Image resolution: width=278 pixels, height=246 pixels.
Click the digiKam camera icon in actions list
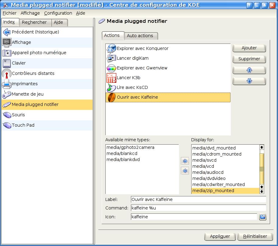pyautogui.click(x=111, y=58)
